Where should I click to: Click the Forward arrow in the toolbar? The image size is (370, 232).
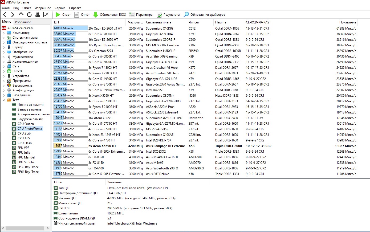(13, 15)
